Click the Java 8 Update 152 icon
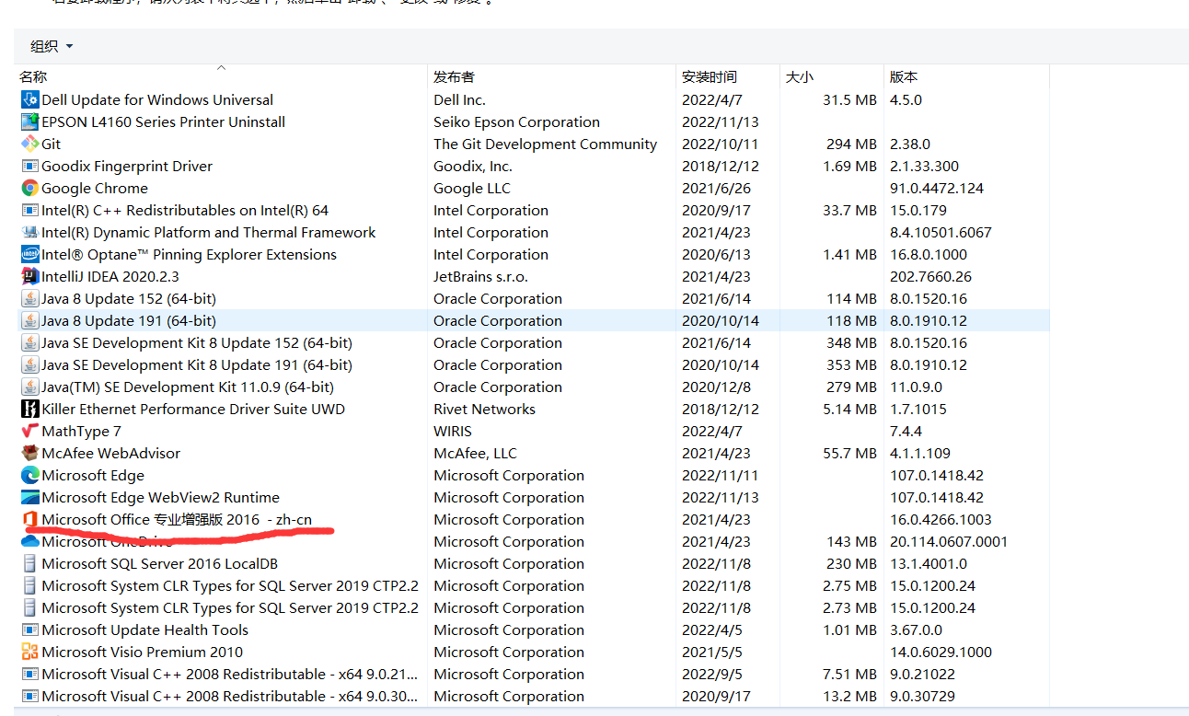 click(29, 298)
